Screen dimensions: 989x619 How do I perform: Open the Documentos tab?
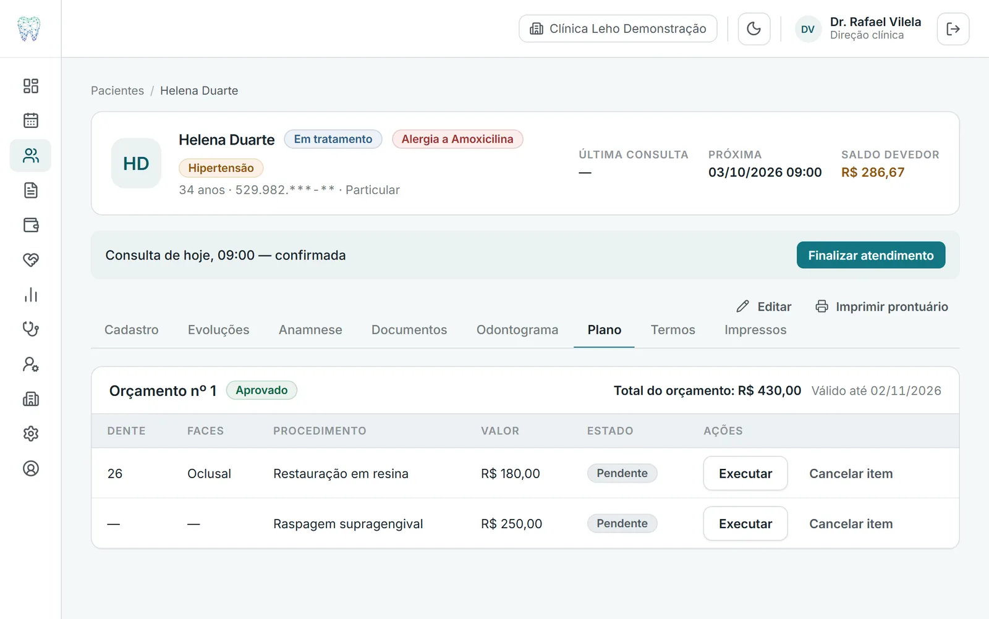(x=409, y=330)
